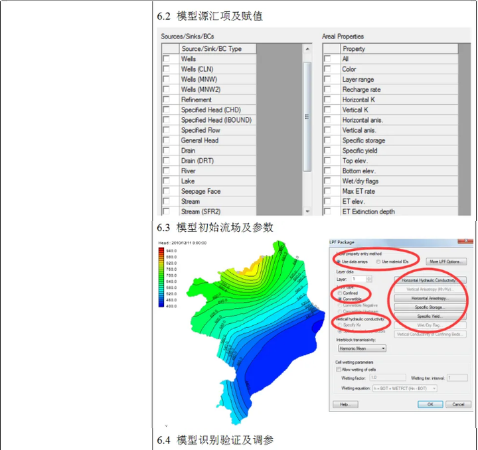Check the Drain checkbox
Viewport: 478px width, 450px height.
pyautogui.click(x=167, y=150)
